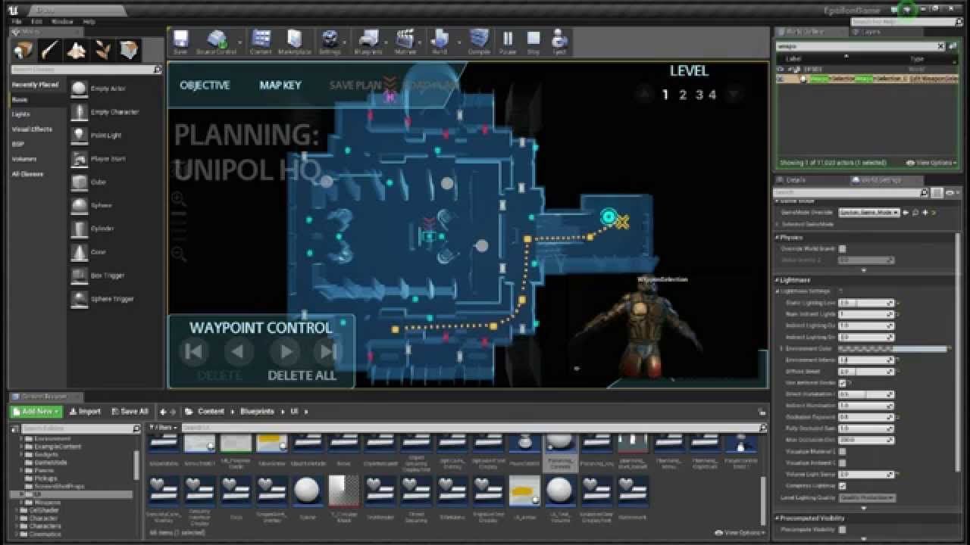Toggle Visualize Material Diffuse checkbox
This screenshot has width=970, height=545.
(x=842, y=452)
